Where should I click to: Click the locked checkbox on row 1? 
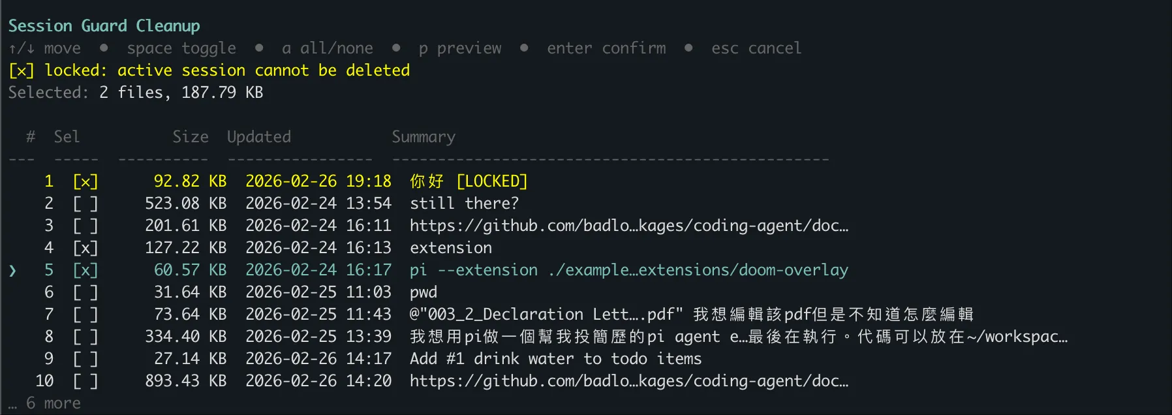[x=85, y=181]
